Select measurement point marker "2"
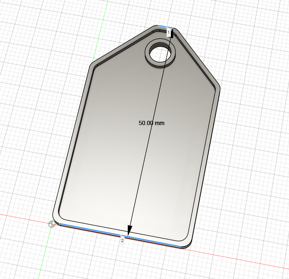 pyautogui.click(x=122, y=241)
